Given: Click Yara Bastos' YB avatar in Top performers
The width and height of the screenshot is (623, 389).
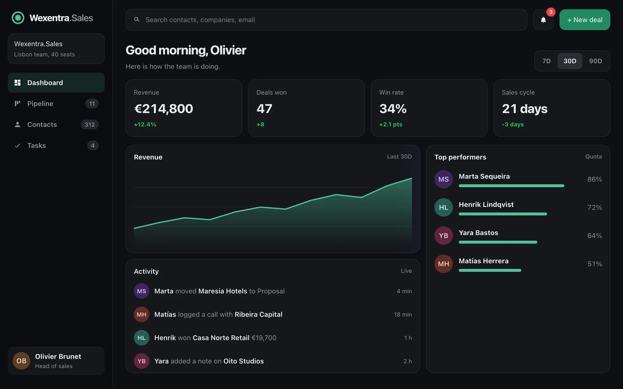Looking at the screenshot, I should click(443, 236).
